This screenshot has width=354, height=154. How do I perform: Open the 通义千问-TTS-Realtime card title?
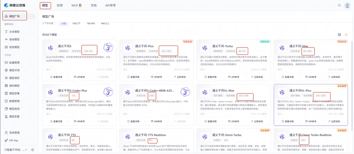(150, 135)
